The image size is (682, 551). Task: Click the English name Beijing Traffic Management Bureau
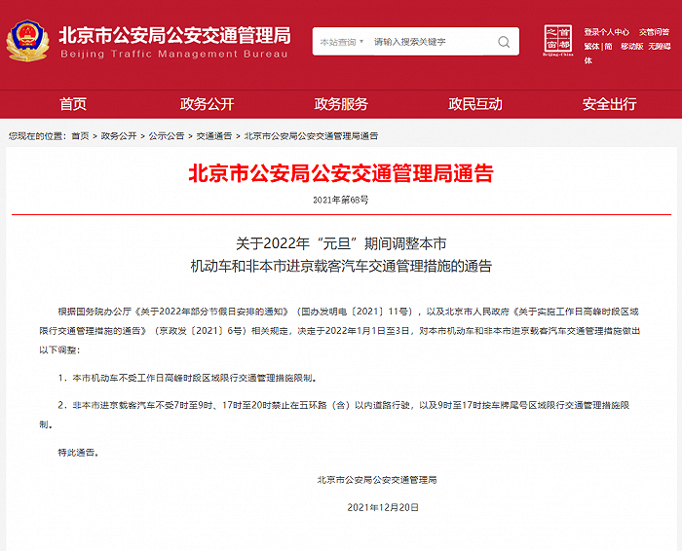click(x=174, y=55)
